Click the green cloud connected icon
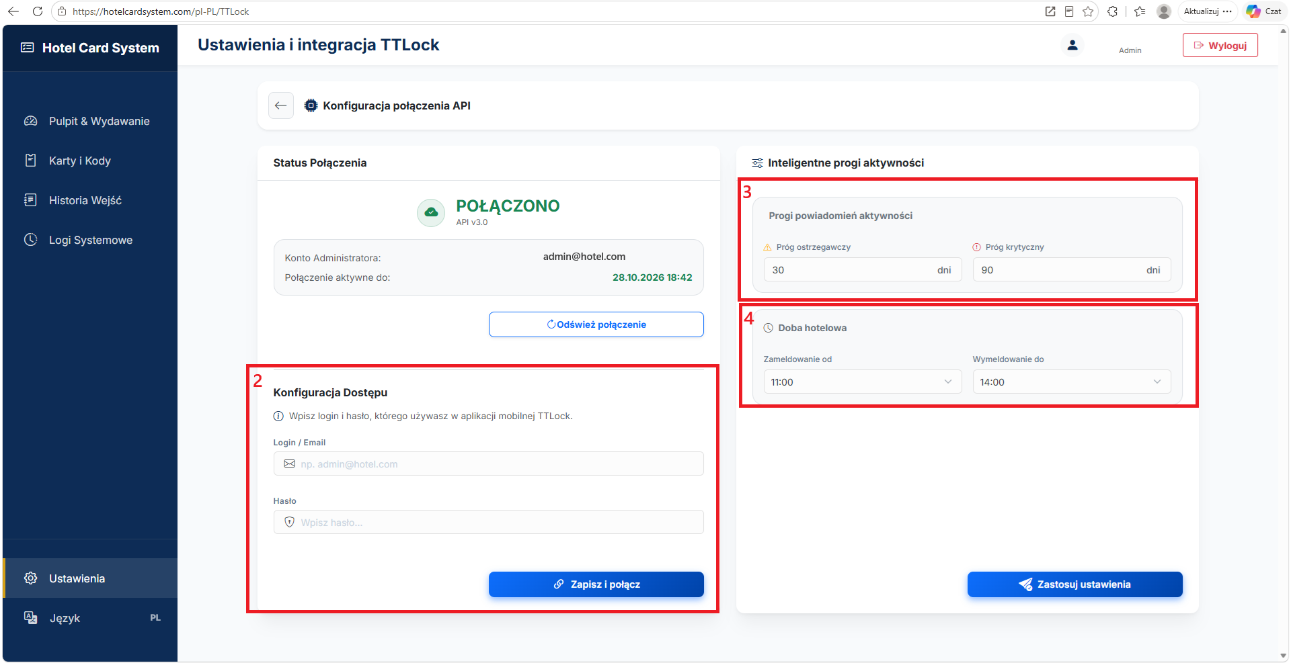The image size is (1291, 663). point(431,212)
